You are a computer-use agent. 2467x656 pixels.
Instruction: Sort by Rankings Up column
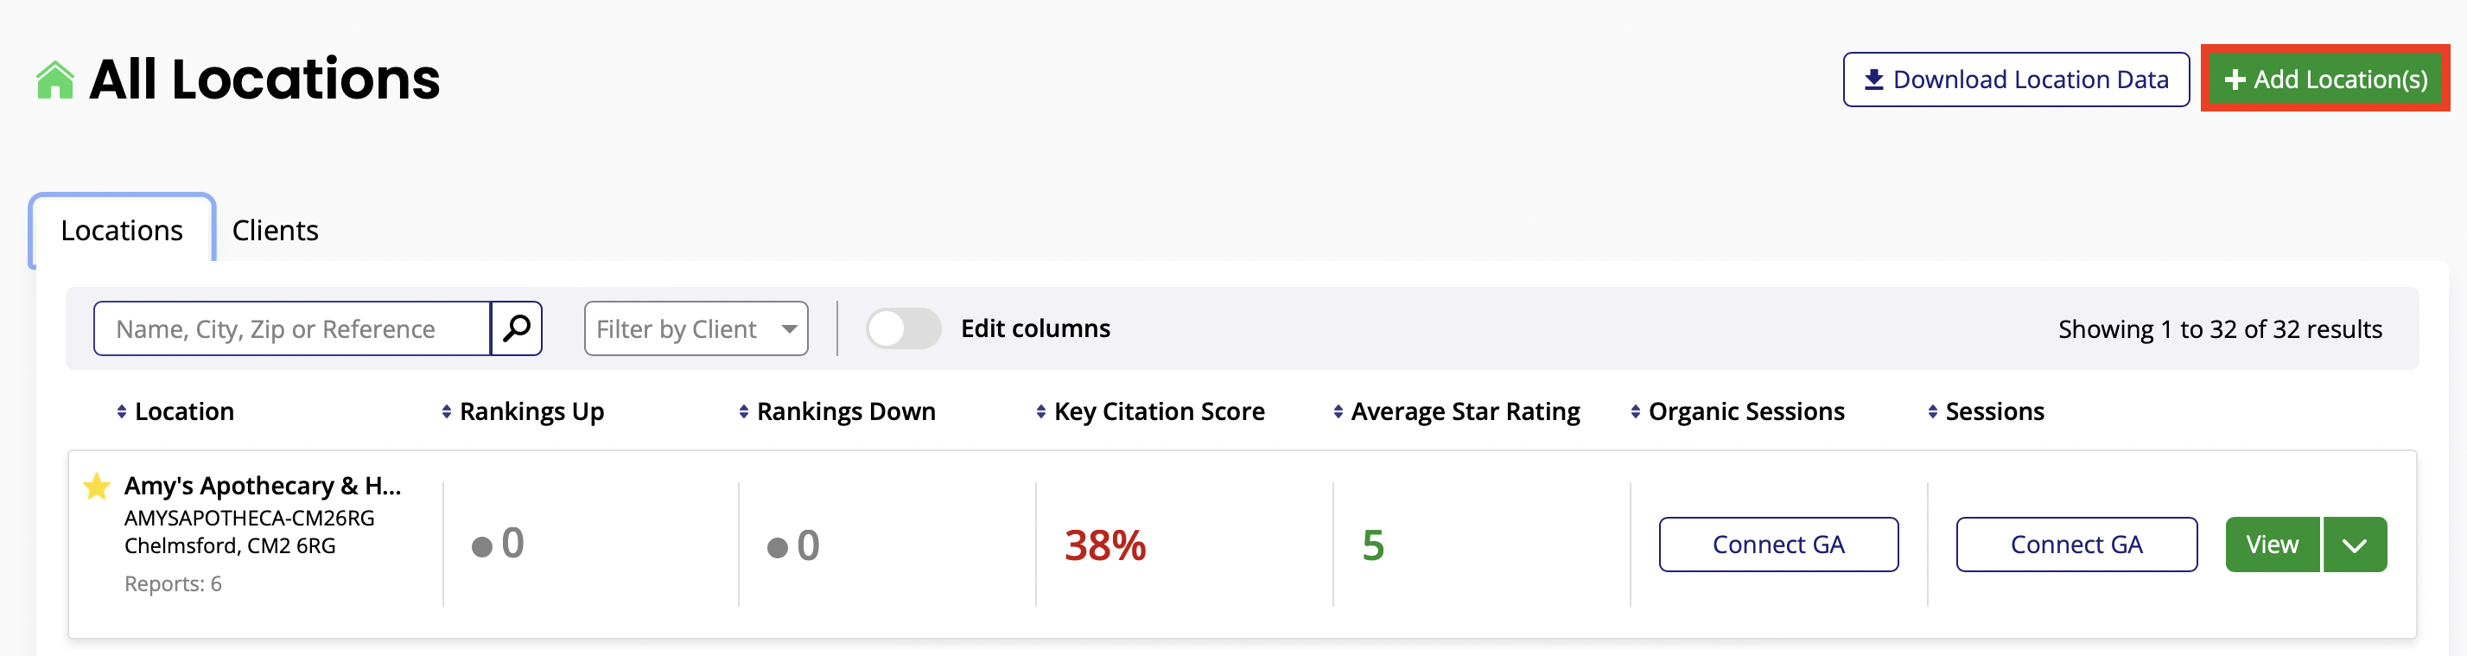point(446,411)
